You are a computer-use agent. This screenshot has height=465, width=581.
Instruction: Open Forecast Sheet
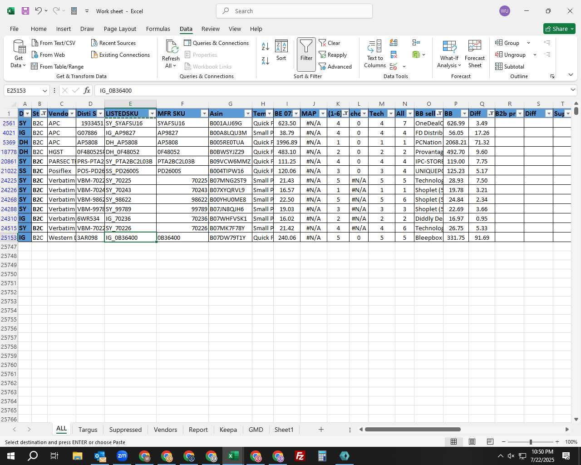[475, 54]
